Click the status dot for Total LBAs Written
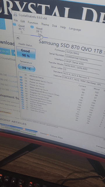This screenshot has height=187, width=105. tap(23, 108)
